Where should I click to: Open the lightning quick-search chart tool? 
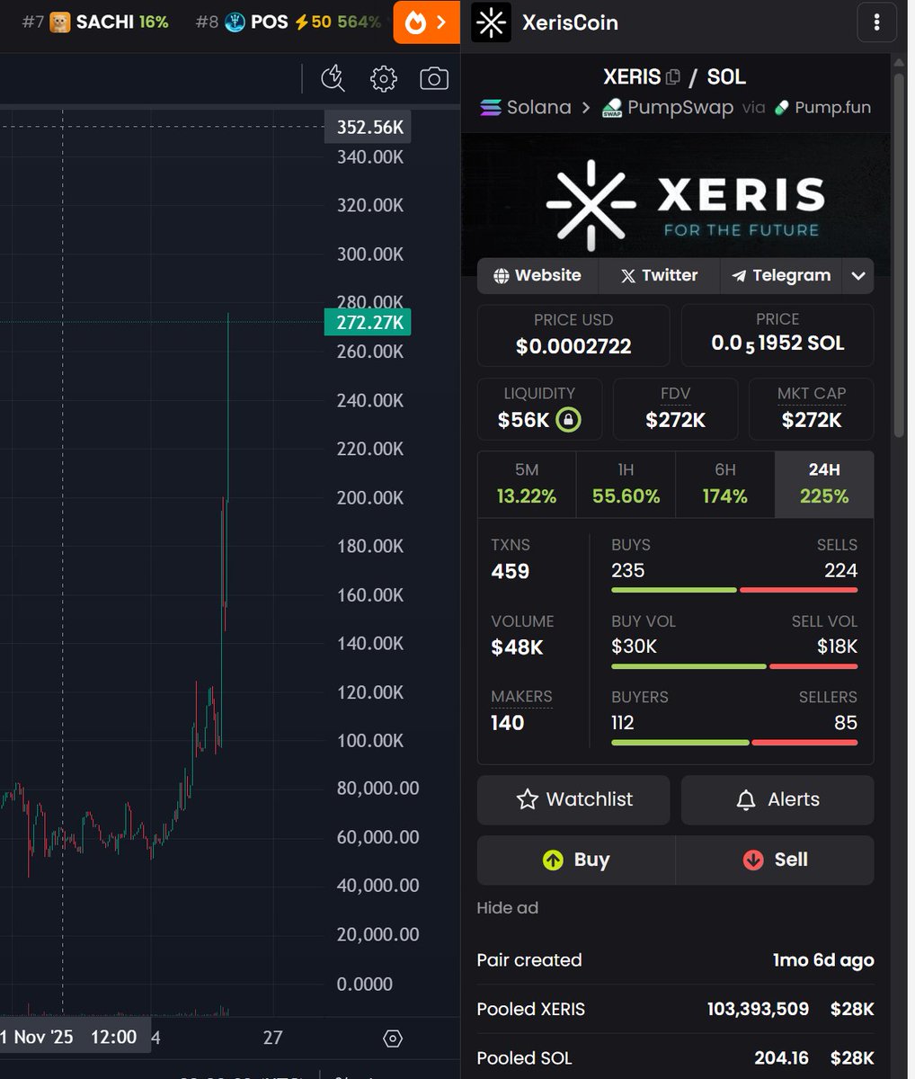(x=333, y=79)
